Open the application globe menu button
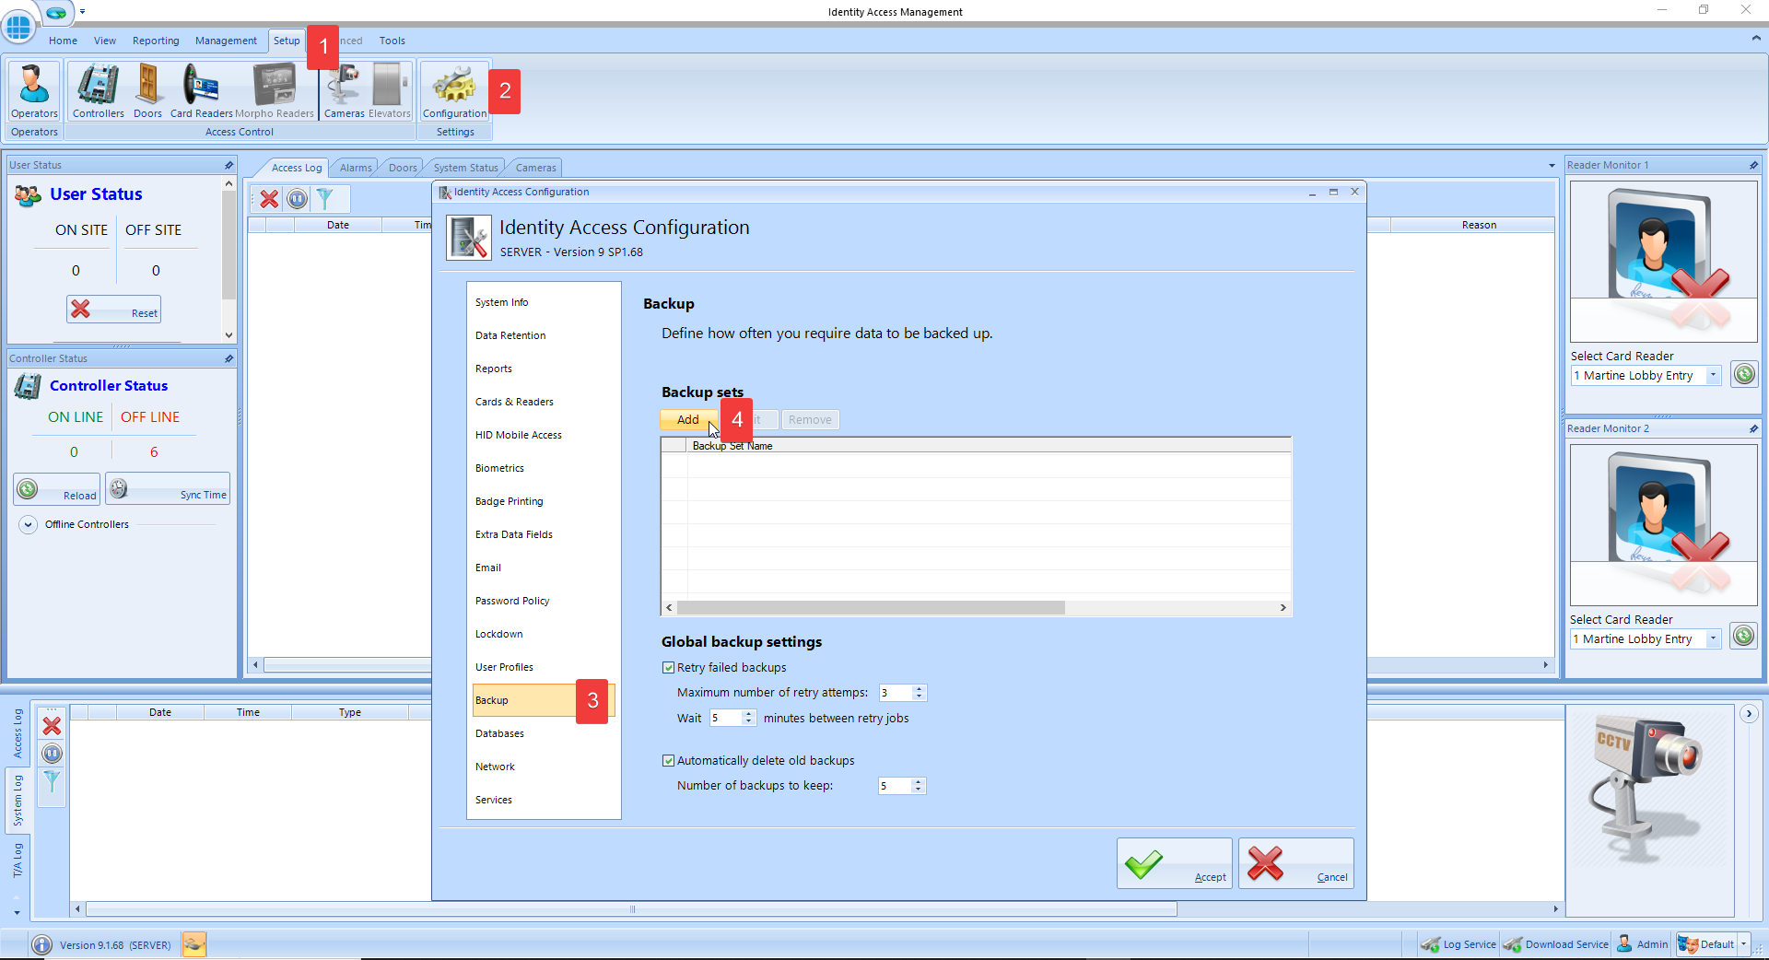 click(18, 26)
